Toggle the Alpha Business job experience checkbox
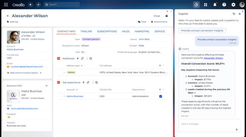Viewport: 246px width, 137px height. pos(160,96)
